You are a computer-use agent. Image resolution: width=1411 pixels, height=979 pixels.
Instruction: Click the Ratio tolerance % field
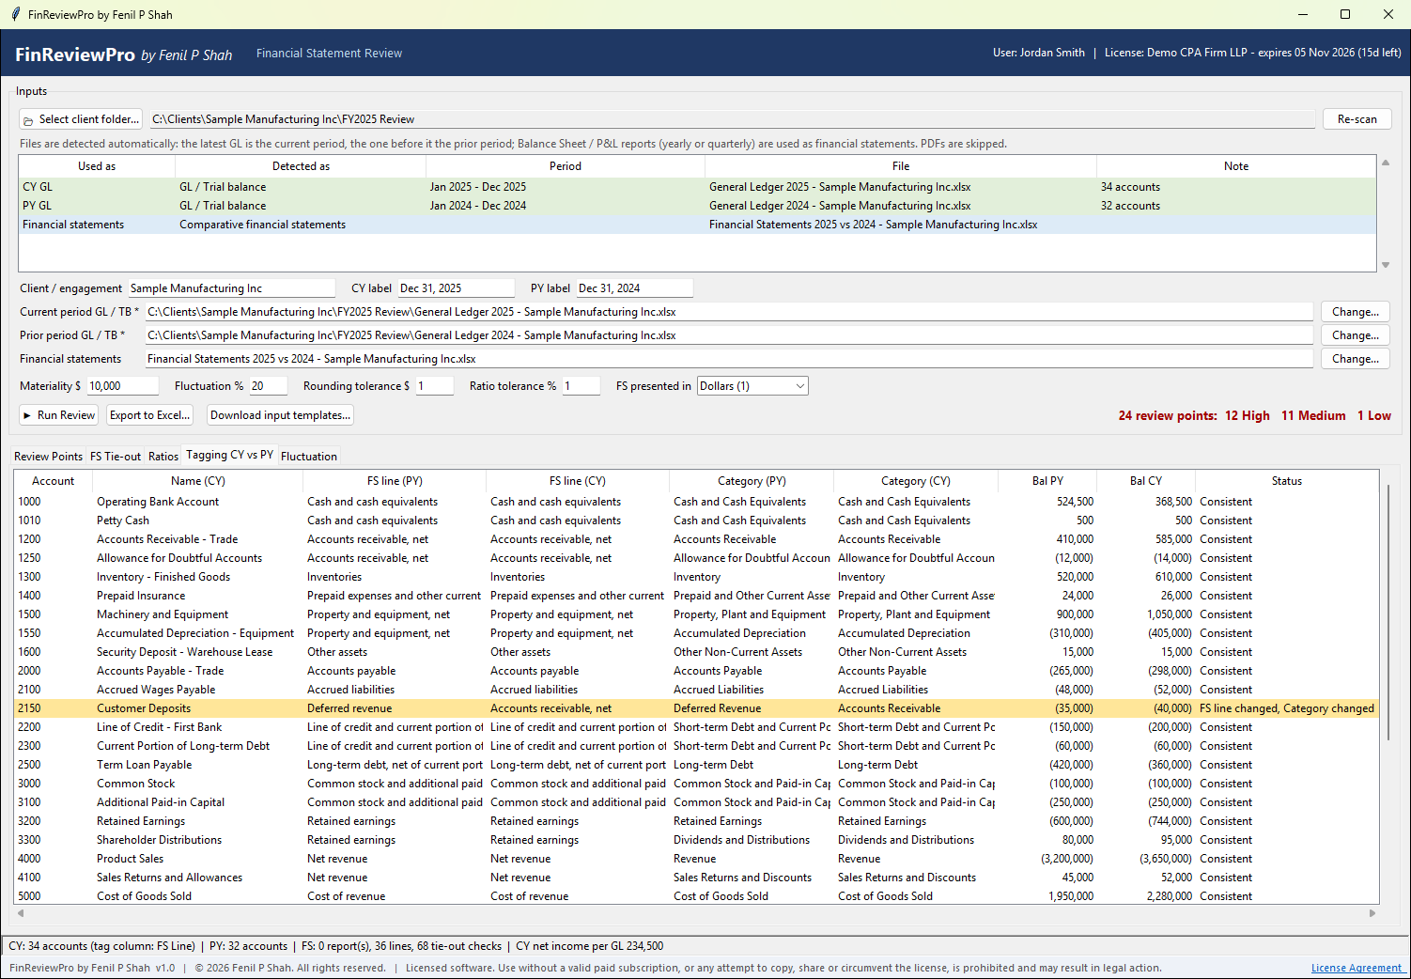pos(581,386)
